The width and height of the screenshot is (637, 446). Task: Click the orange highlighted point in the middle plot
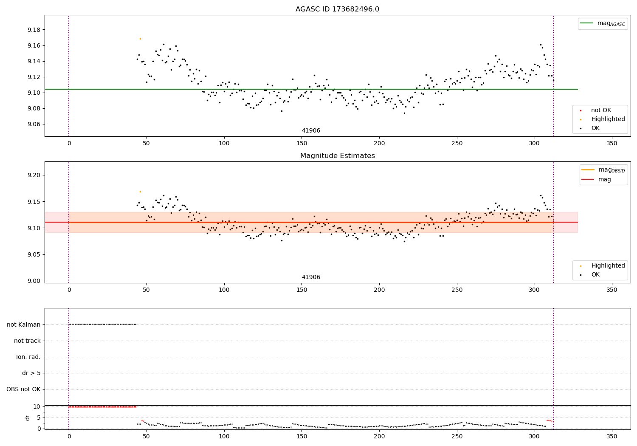point(140,192)
